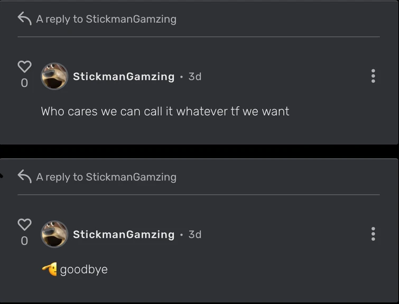
Task: Click 'Who cares we can call it' text
Action: (x=107, y=111)
